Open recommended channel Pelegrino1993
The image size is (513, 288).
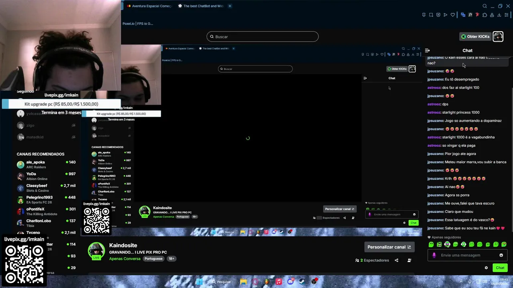(46, 200)
